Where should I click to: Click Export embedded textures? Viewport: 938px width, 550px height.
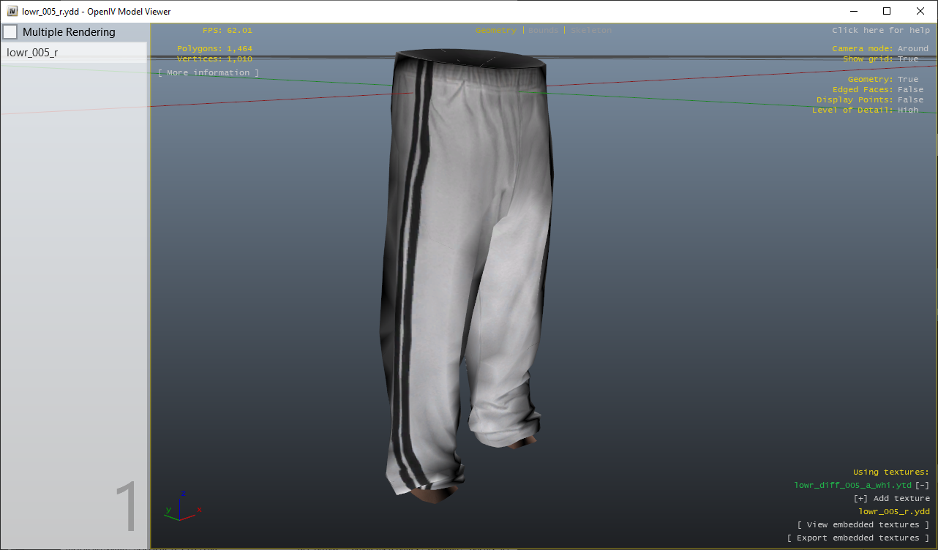pos(858,538)
